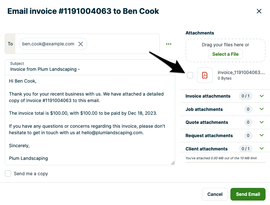Screen dimensions: 270x205
Task: Enable Send me a copy
Action: click(x=8, y=173)
